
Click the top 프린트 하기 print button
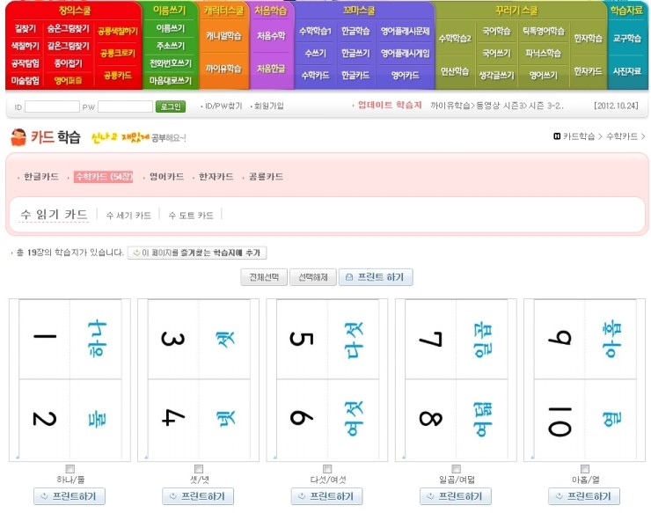click(x=376, y=277)
